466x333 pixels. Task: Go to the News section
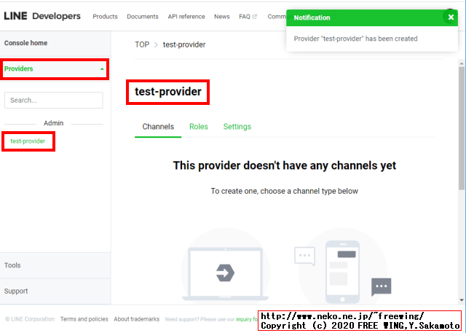(221, 17)
